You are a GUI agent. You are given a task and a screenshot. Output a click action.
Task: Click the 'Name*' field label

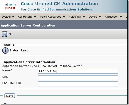pos(7,70)
